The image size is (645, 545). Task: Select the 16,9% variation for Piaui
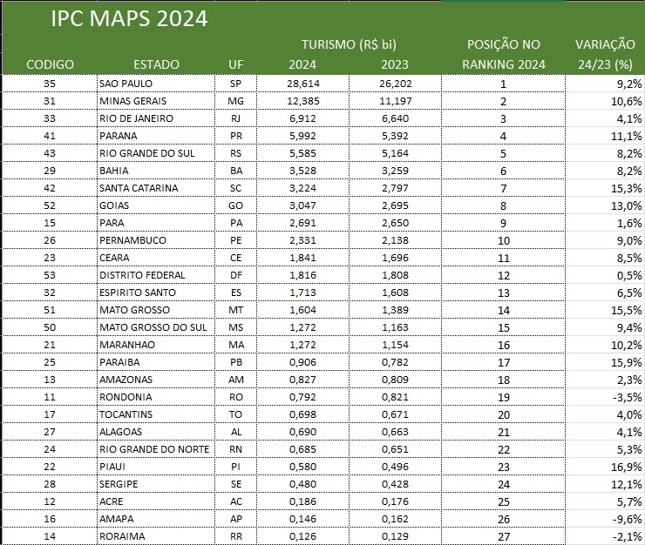click(x=605, y=467)
